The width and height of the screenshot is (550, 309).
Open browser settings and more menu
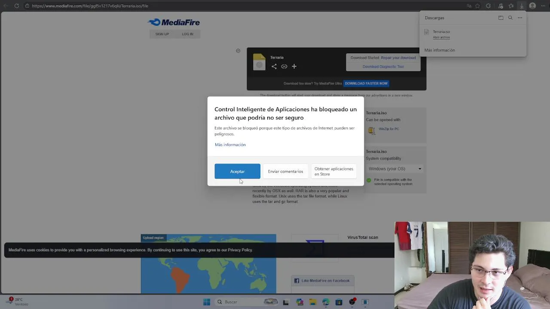click(x=543, y=6)
